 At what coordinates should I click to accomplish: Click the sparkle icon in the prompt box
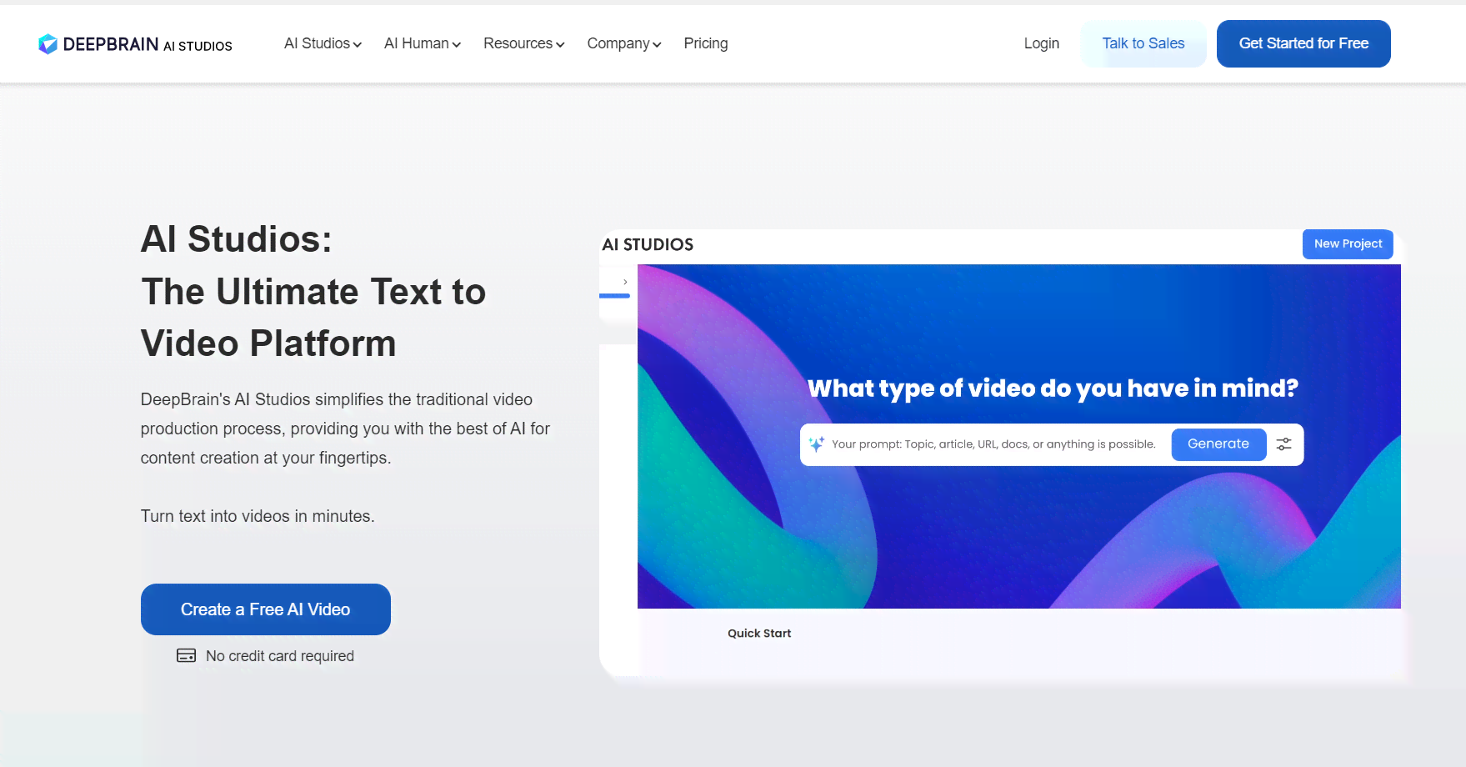click(816, 444)
